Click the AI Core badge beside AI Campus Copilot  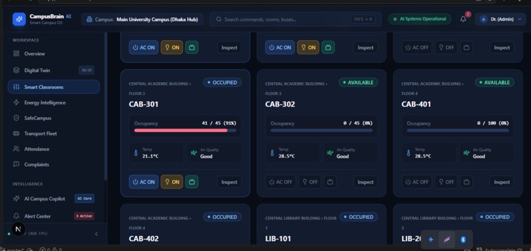[84, 198]
